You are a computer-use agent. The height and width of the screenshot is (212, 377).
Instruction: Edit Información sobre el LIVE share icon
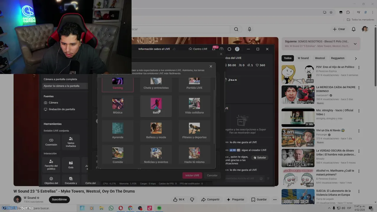pyautogui.click(x=174, y=49)
